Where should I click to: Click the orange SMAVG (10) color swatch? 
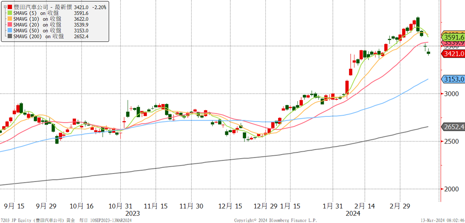click(x=10, y=19)
